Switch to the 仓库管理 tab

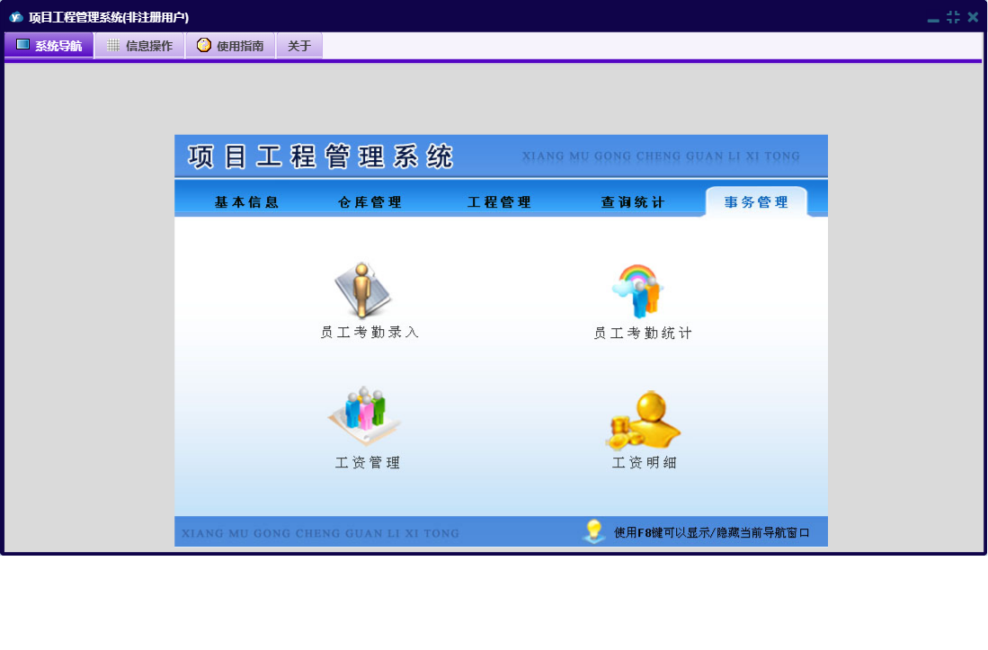click(369, 202)
